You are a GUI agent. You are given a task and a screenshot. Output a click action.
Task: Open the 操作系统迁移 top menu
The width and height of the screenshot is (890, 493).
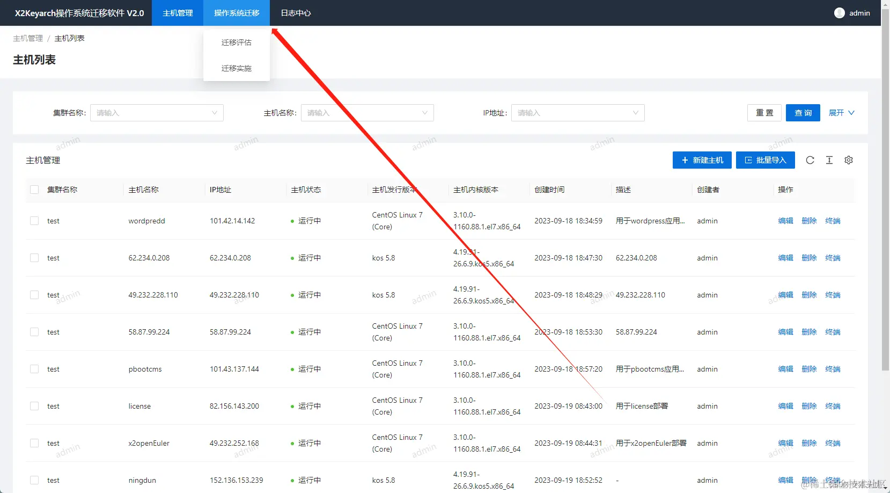[x=237, y=13]
